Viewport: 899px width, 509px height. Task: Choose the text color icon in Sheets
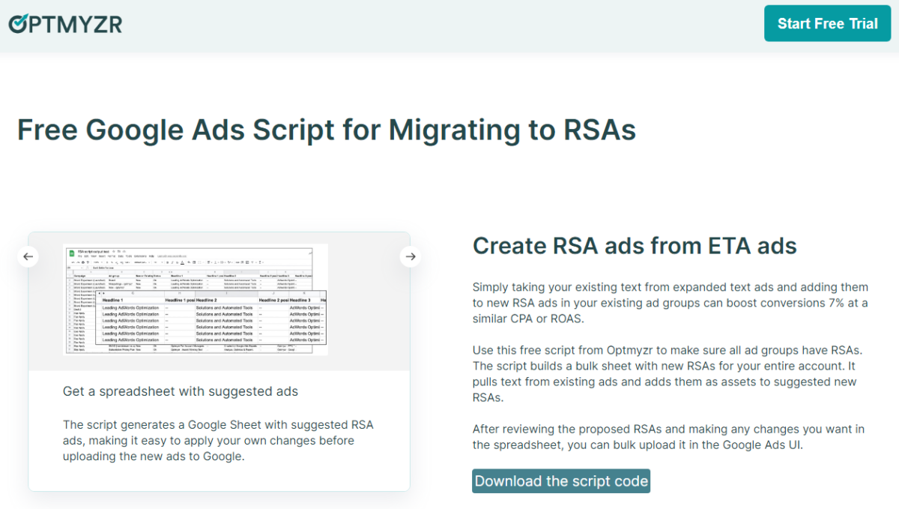[x=182, y=262]
